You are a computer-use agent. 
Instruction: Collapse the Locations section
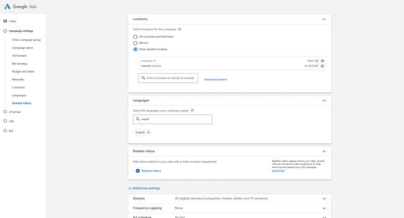pos(324,19)
